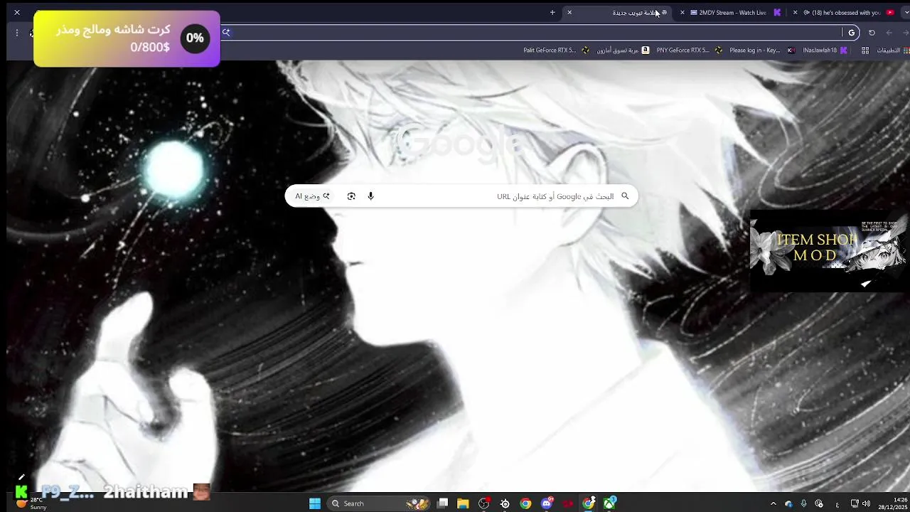Screen dimensions: 910x512
Task: Click the microphone tray icon
Action: [x=803, y=503]
